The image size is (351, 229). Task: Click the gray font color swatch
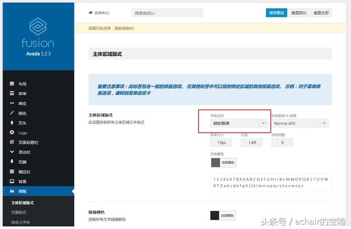(x=216, y=163)
